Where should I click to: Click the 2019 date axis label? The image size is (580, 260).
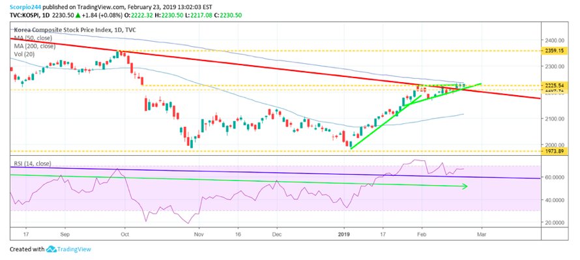click(344, 234)
